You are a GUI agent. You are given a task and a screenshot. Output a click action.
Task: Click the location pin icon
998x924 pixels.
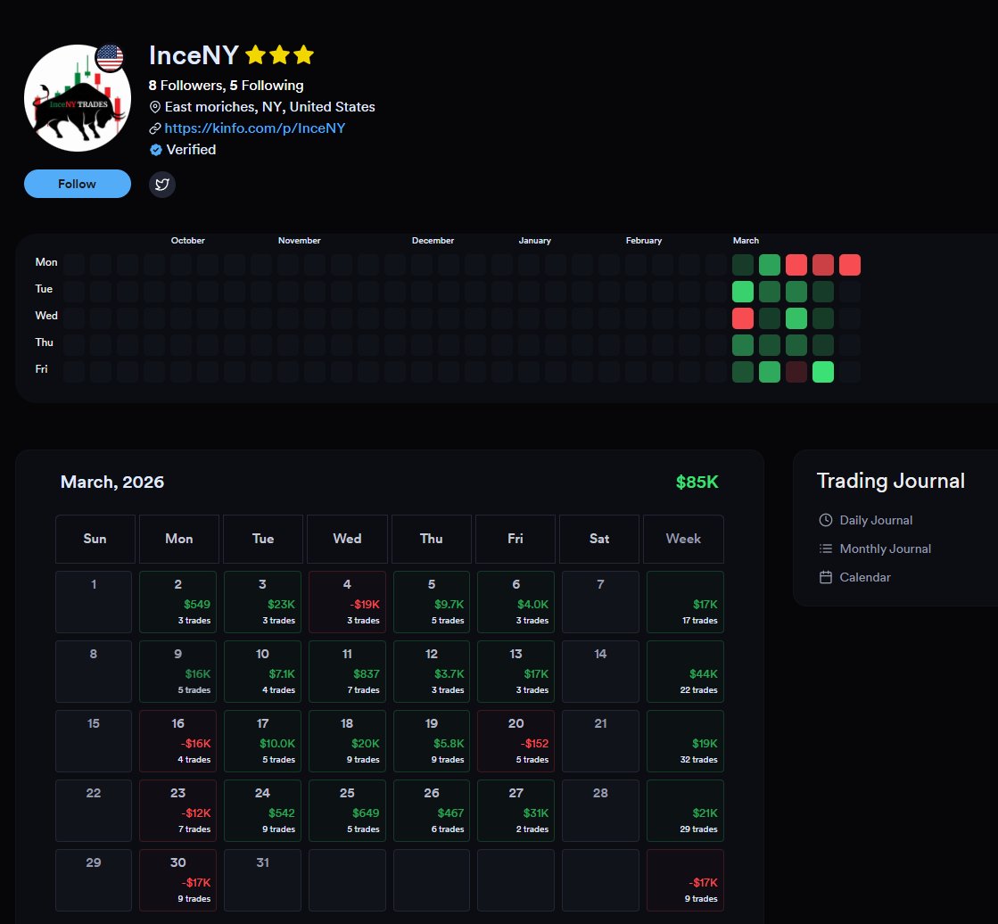154,107
